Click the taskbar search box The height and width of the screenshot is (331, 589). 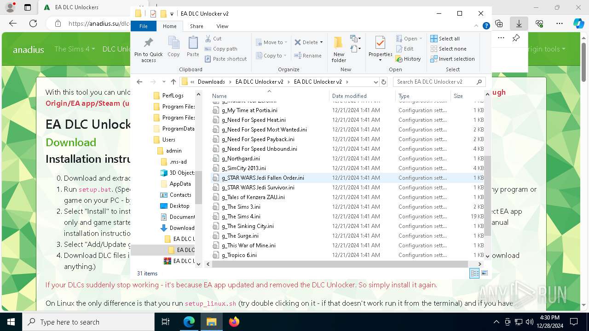(x=88, y=322)
